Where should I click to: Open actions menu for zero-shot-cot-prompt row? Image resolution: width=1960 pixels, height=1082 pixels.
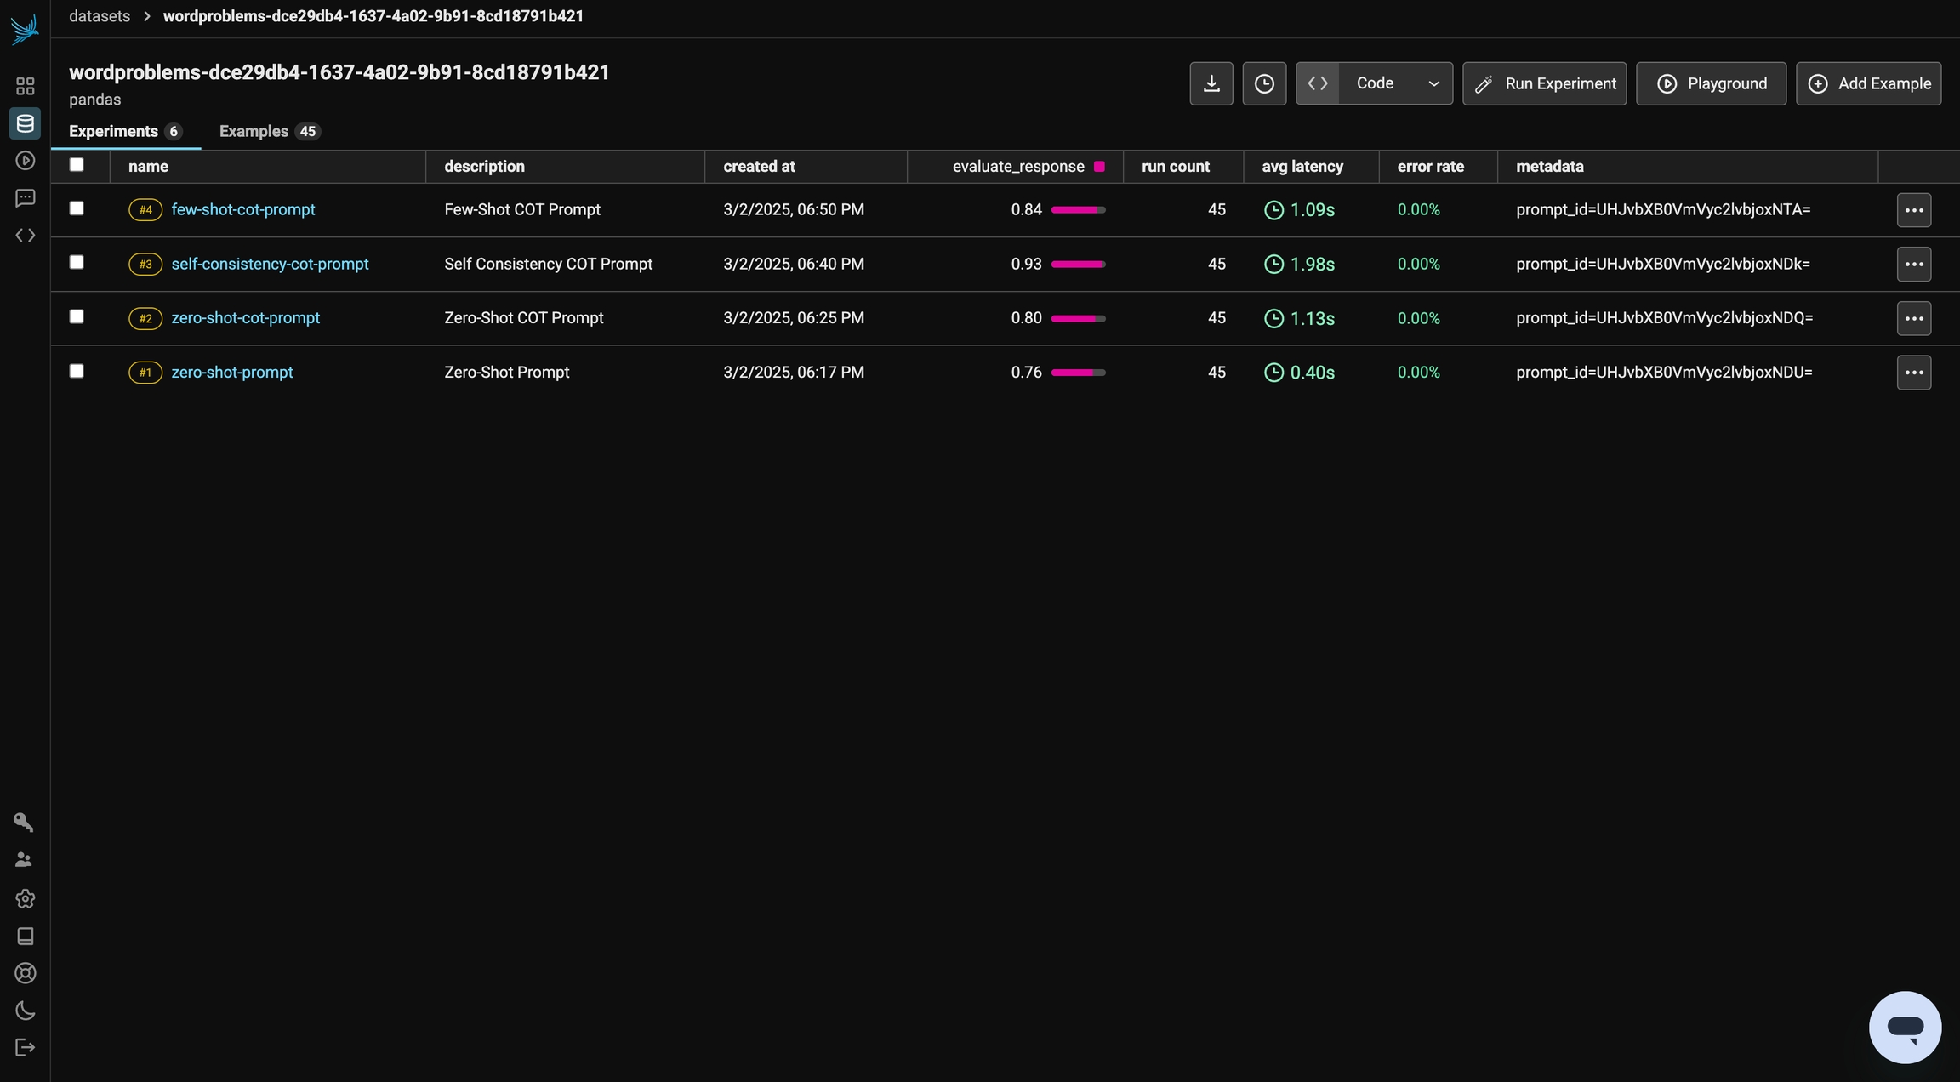tap(1913, 318)
